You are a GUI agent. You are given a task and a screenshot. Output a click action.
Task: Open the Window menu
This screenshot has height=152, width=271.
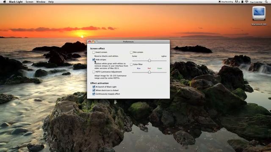click(x=41, y=2)
